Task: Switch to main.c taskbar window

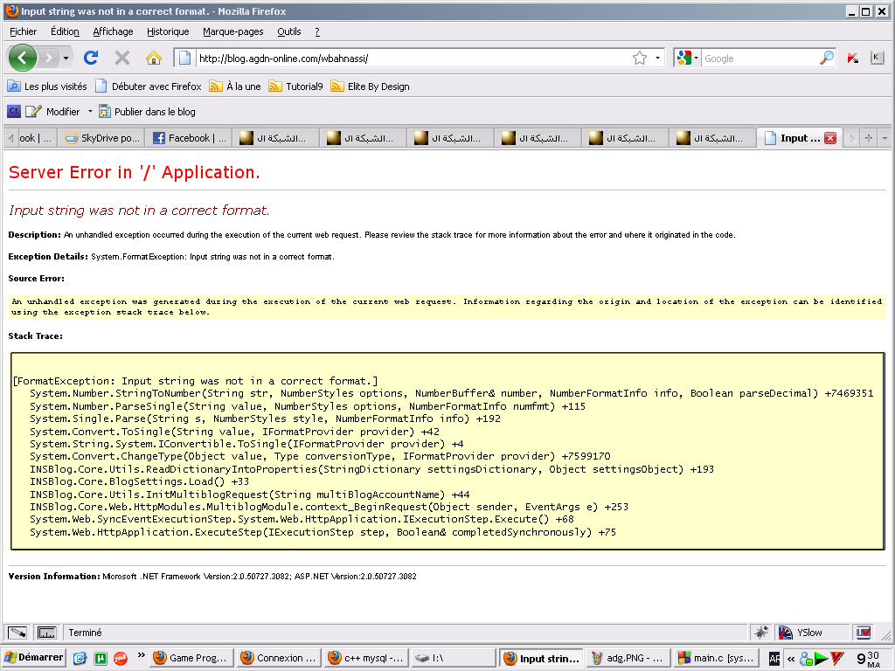Action: (x=715, y=658)
